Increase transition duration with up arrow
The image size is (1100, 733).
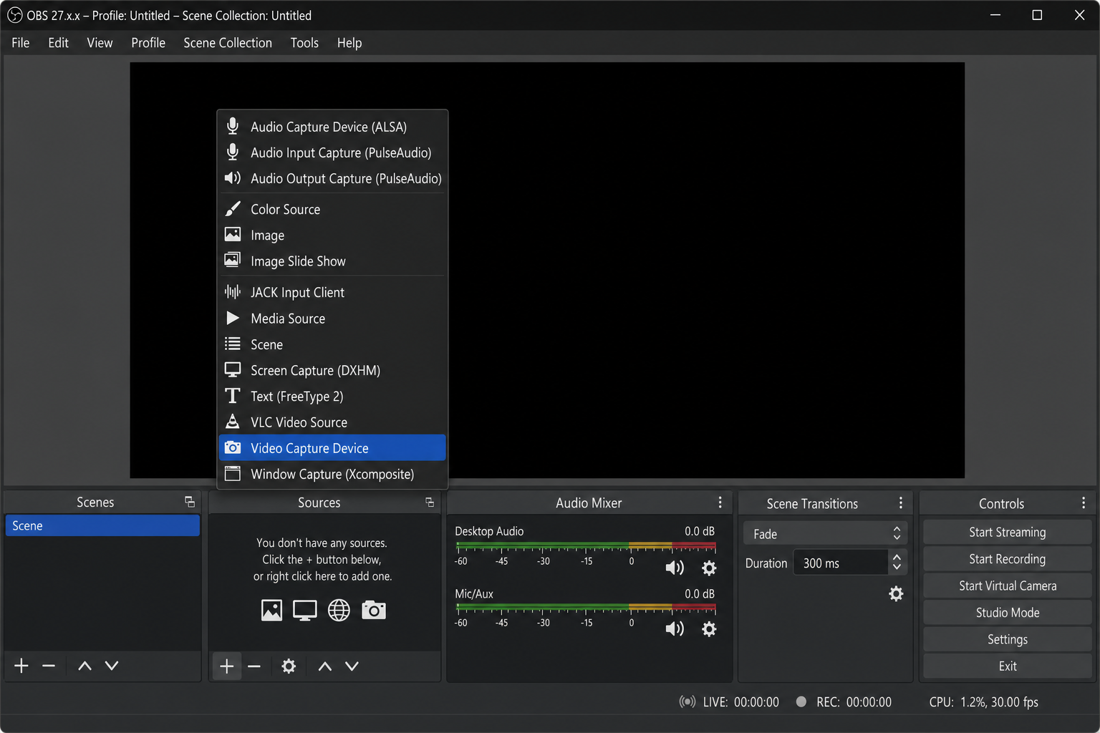897,557
